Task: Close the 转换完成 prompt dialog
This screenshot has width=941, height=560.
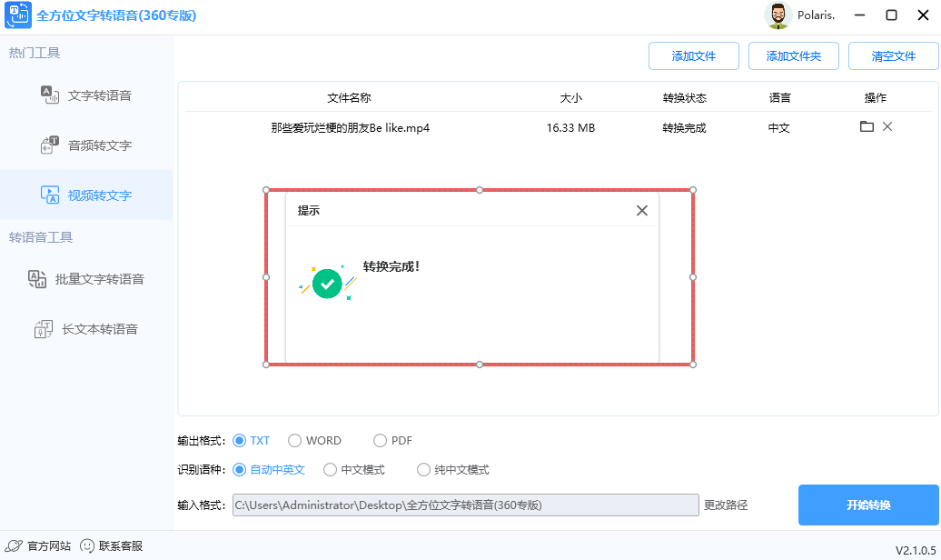Action: [642, 210]
